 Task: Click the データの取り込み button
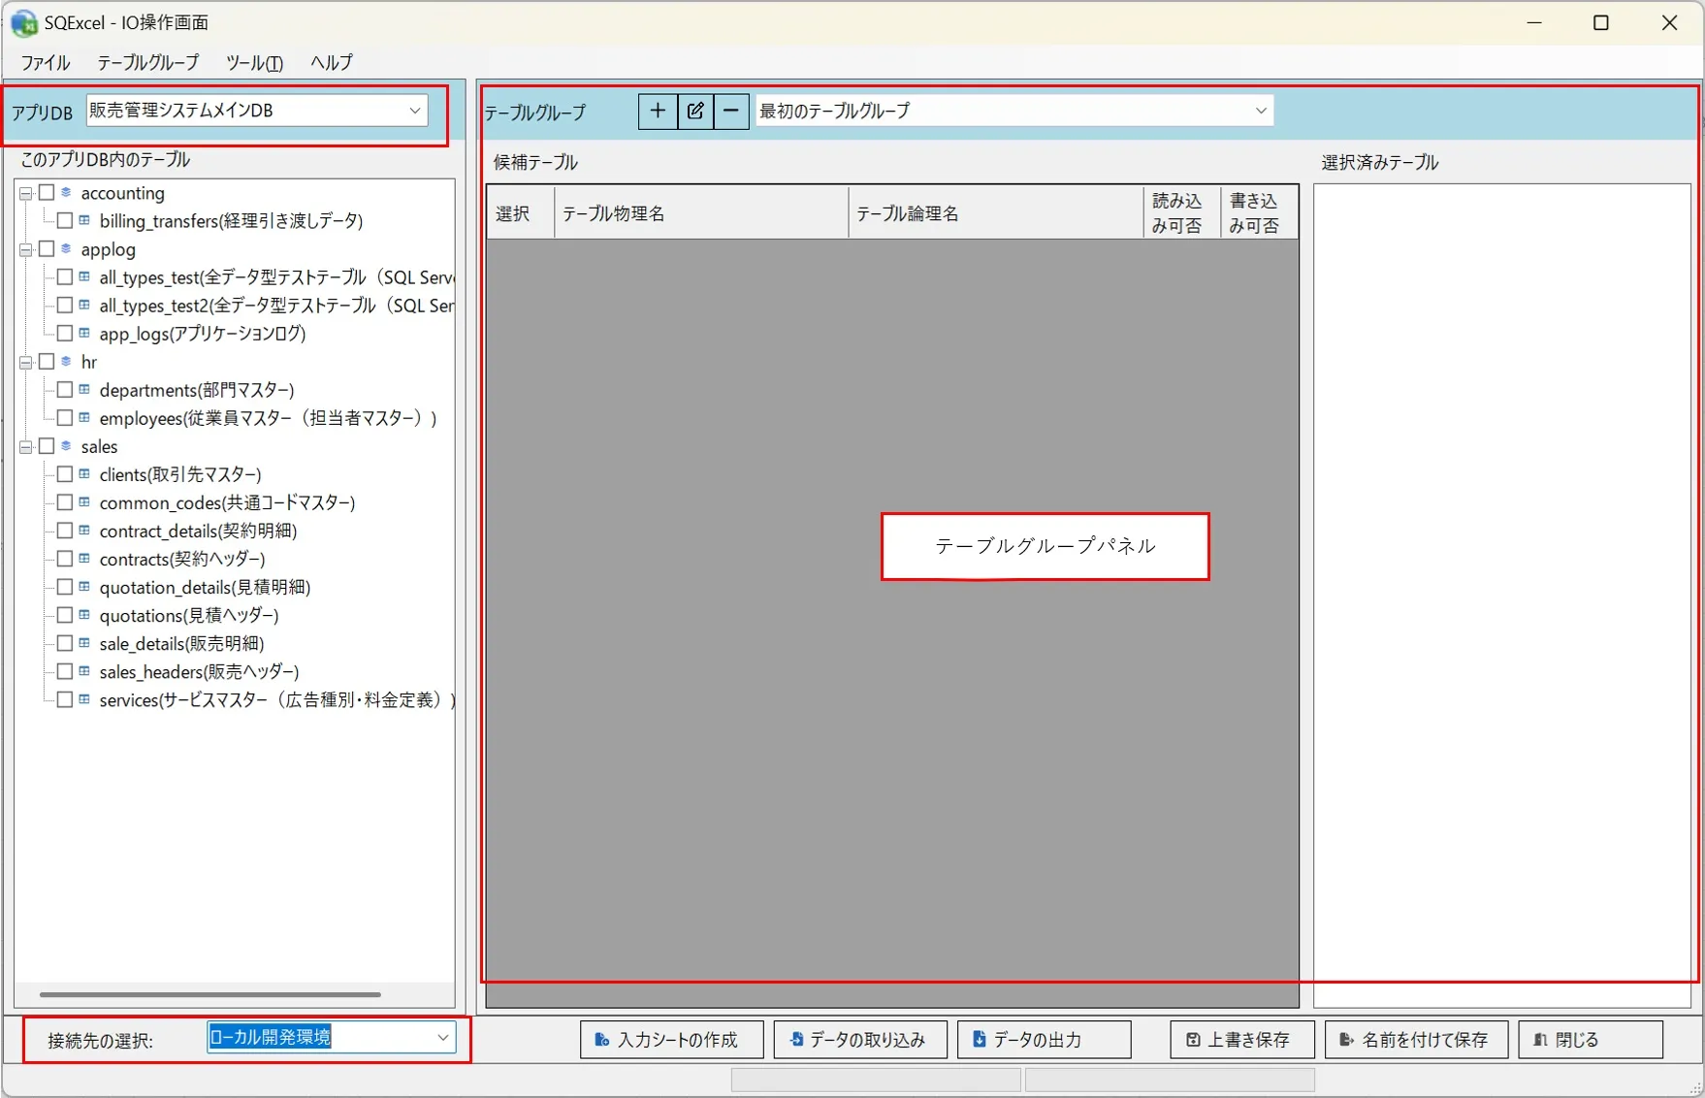point(861,1040)
